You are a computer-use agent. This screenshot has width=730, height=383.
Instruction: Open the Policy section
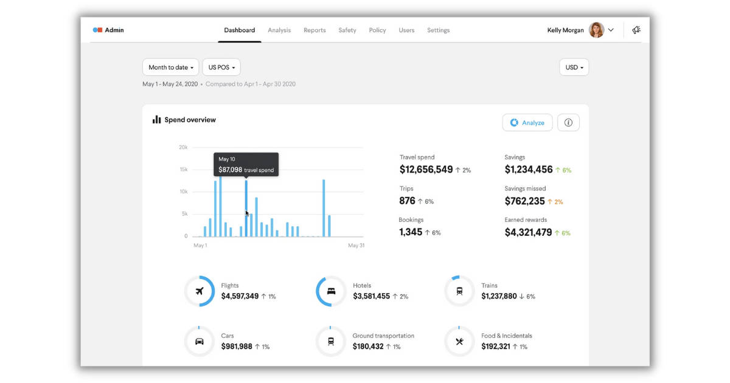click(377, 30)
